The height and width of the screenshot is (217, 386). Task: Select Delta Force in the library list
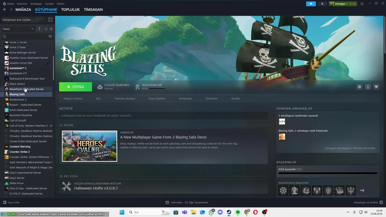16,183
